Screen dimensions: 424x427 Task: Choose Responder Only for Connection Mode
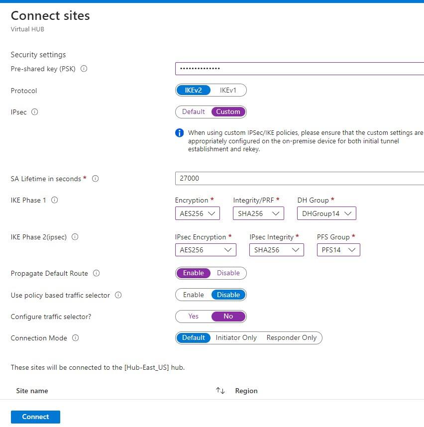(x=292, y=337)
